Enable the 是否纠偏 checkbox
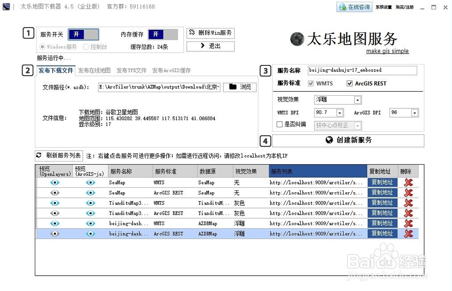 click(x=279, y=125)
